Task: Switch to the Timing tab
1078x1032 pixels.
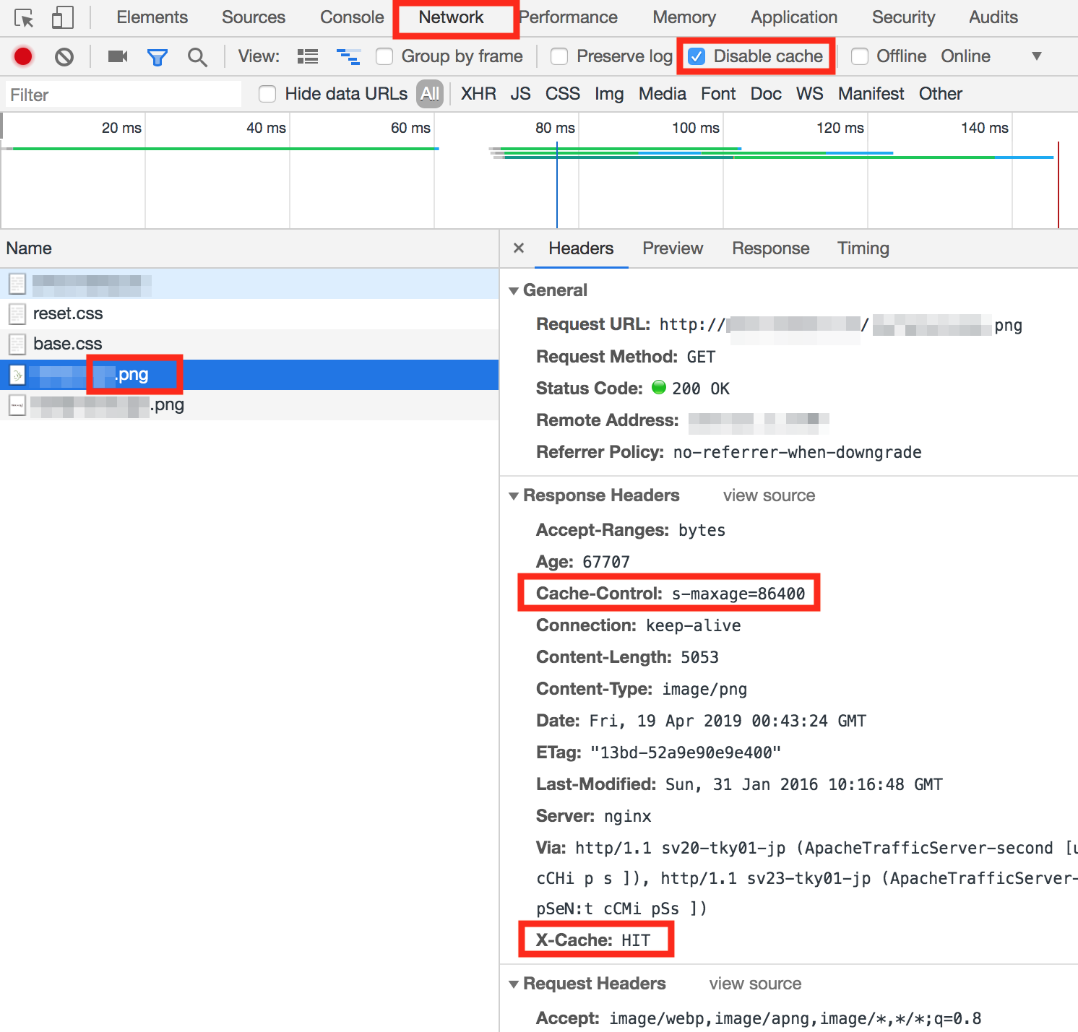Action: click(x=863, y=248)
